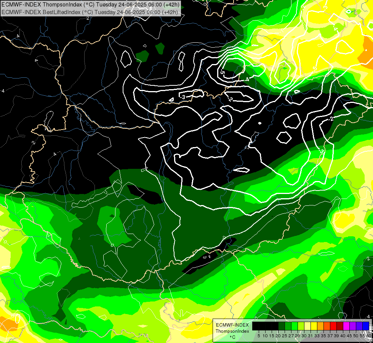Image resolution: width=373 pixels, height=343 pixels.
Task: Click the orange 33-35 legend swatch
Action: point(320,326)
